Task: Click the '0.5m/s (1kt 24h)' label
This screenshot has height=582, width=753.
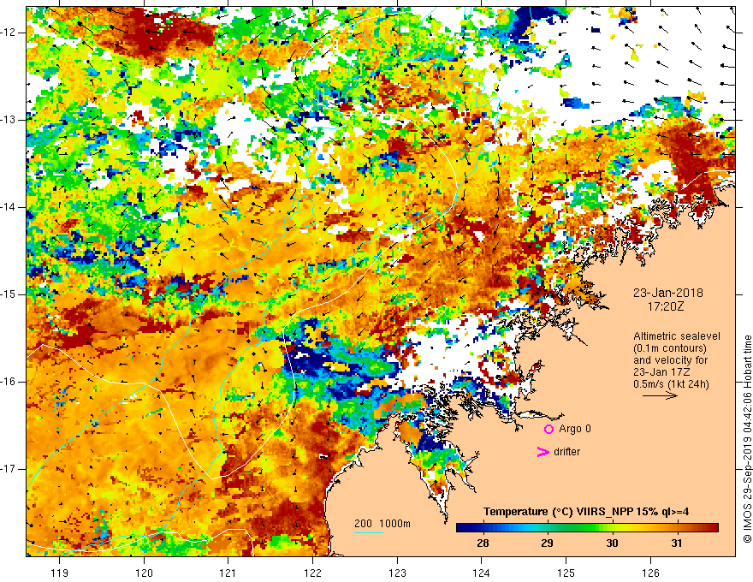Action: (672, 384)
